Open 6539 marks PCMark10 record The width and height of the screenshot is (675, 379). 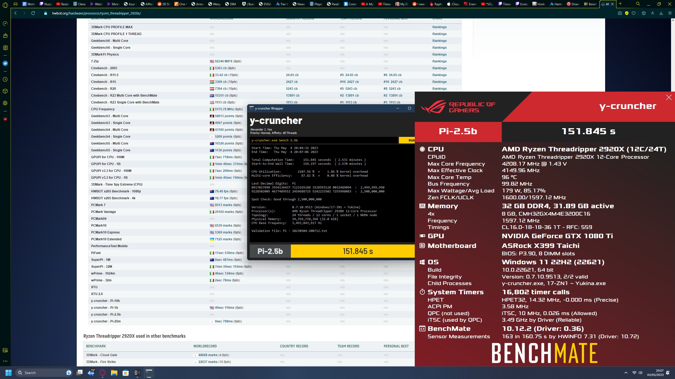tap(224, 226)
